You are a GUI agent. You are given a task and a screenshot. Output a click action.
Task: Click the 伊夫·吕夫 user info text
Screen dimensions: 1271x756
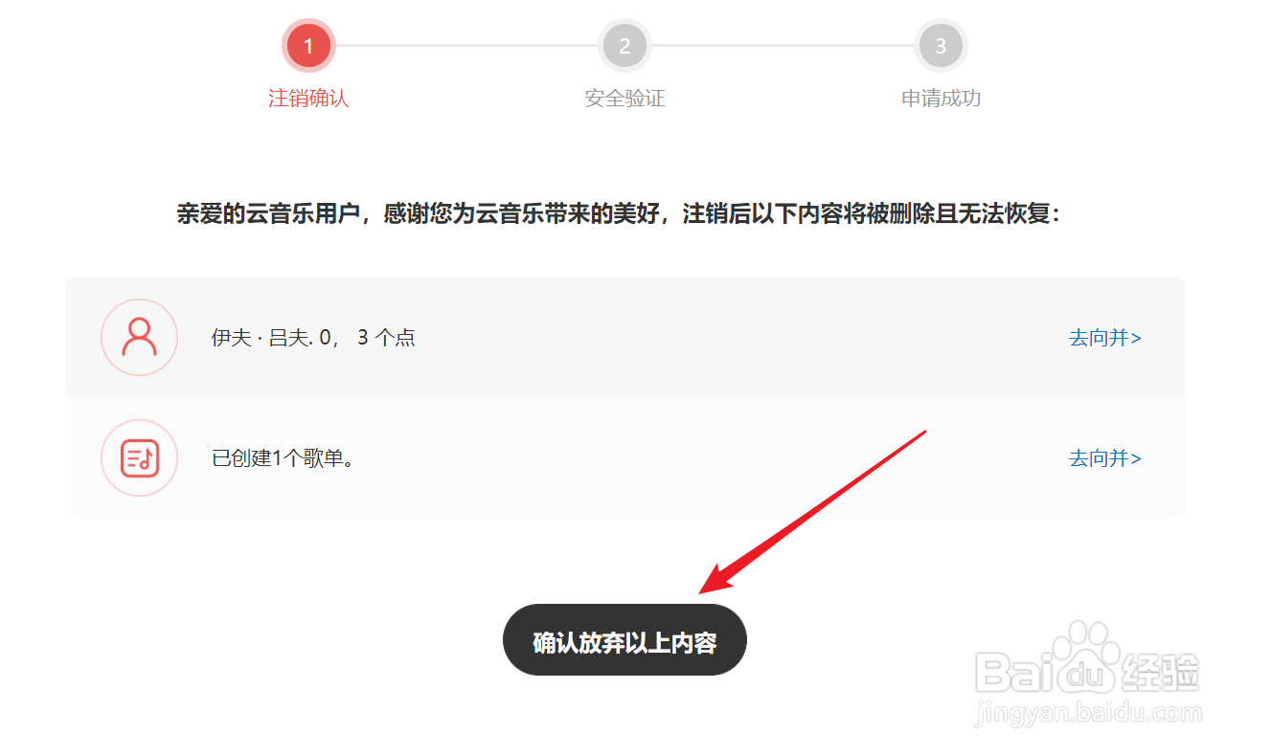[313, 338]
